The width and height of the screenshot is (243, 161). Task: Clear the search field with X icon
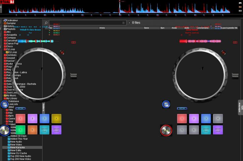point(124,23)
